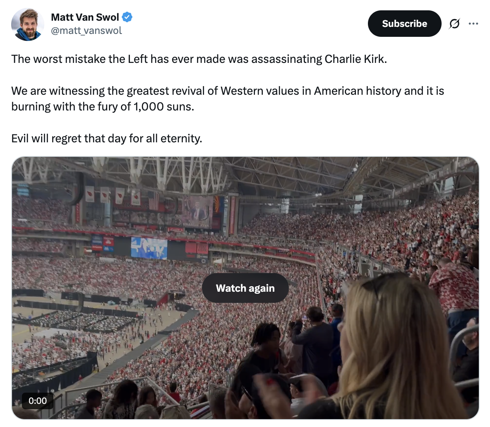Click the stadium jumbotron in the video

pyautogui.click(x=197, y=212)
